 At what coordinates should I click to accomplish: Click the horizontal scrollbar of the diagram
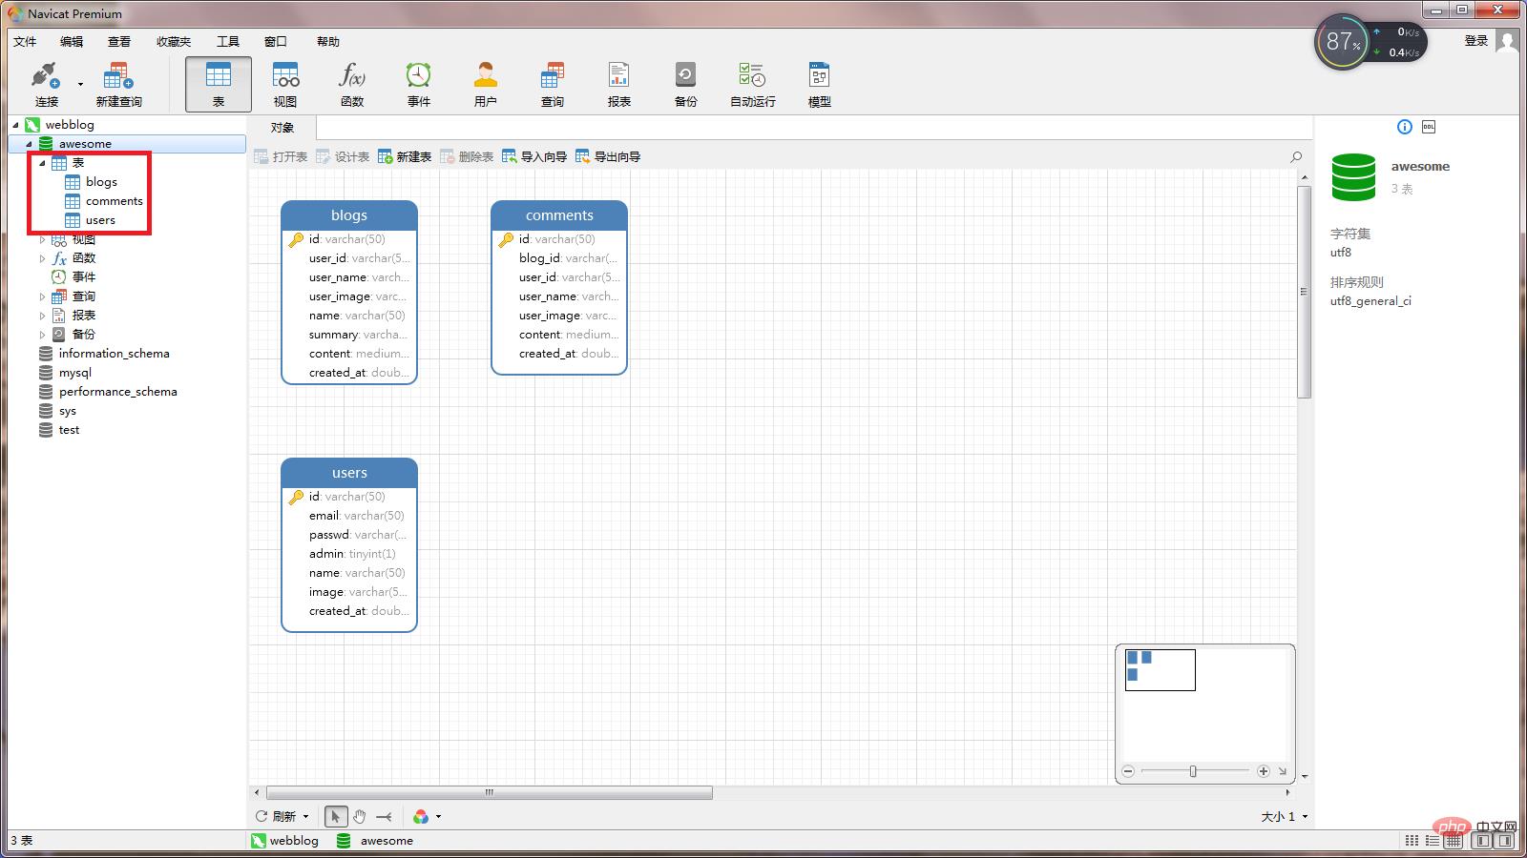(490, 793)
